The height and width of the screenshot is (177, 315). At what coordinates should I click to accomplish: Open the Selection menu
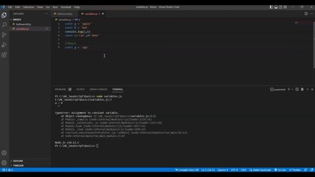click(29, 7)
